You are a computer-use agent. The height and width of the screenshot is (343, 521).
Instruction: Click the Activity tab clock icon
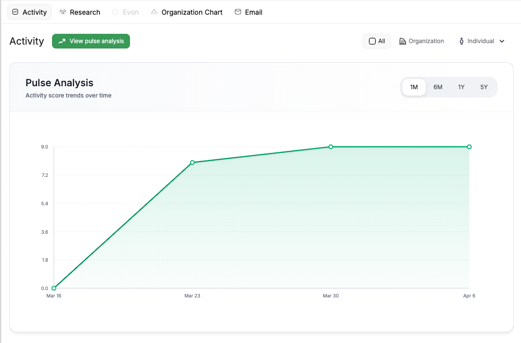point(15,12)
